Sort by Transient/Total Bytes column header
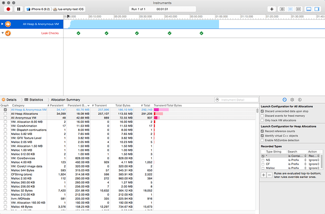Screen dimensions: 325x214 click(x=168, y=105)
